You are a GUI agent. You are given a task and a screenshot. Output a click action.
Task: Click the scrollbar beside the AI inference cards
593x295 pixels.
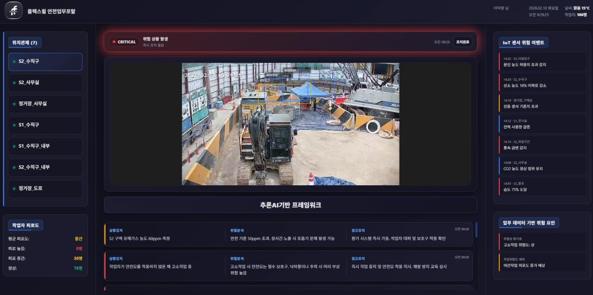475,230
